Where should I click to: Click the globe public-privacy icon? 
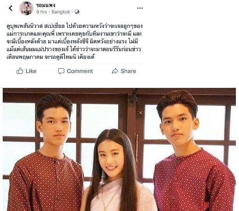(77, 12)
